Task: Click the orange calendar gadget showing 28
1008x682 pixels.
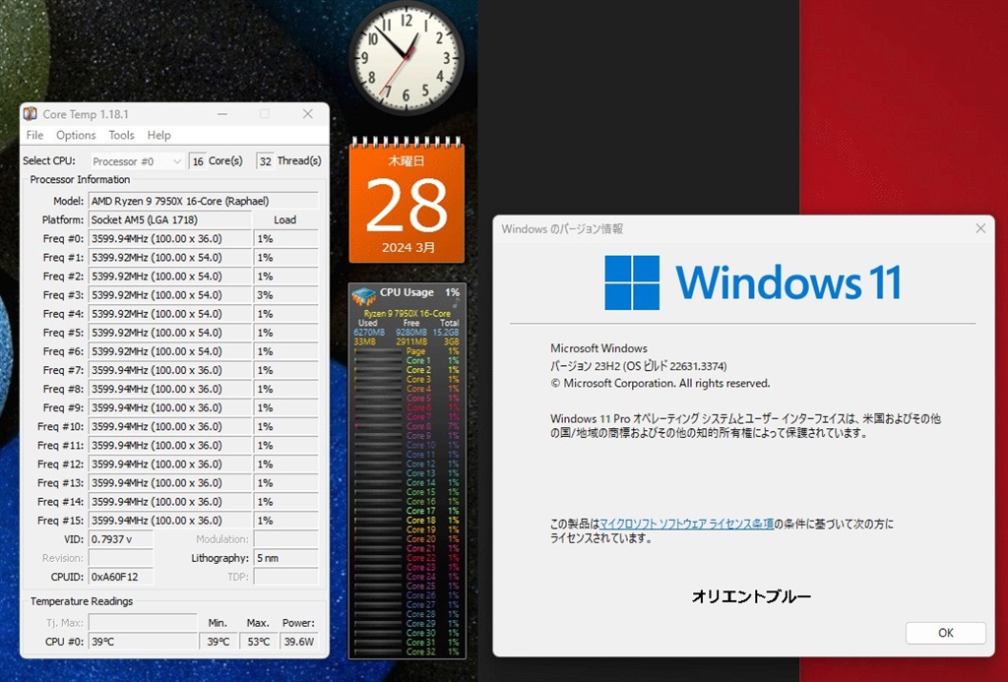Action: (407, 201)
